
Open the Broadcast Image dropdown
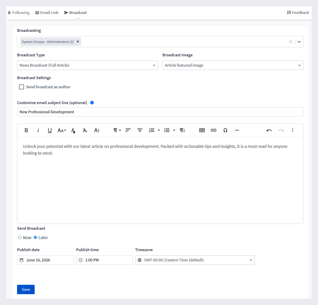[x=233, y=65]
